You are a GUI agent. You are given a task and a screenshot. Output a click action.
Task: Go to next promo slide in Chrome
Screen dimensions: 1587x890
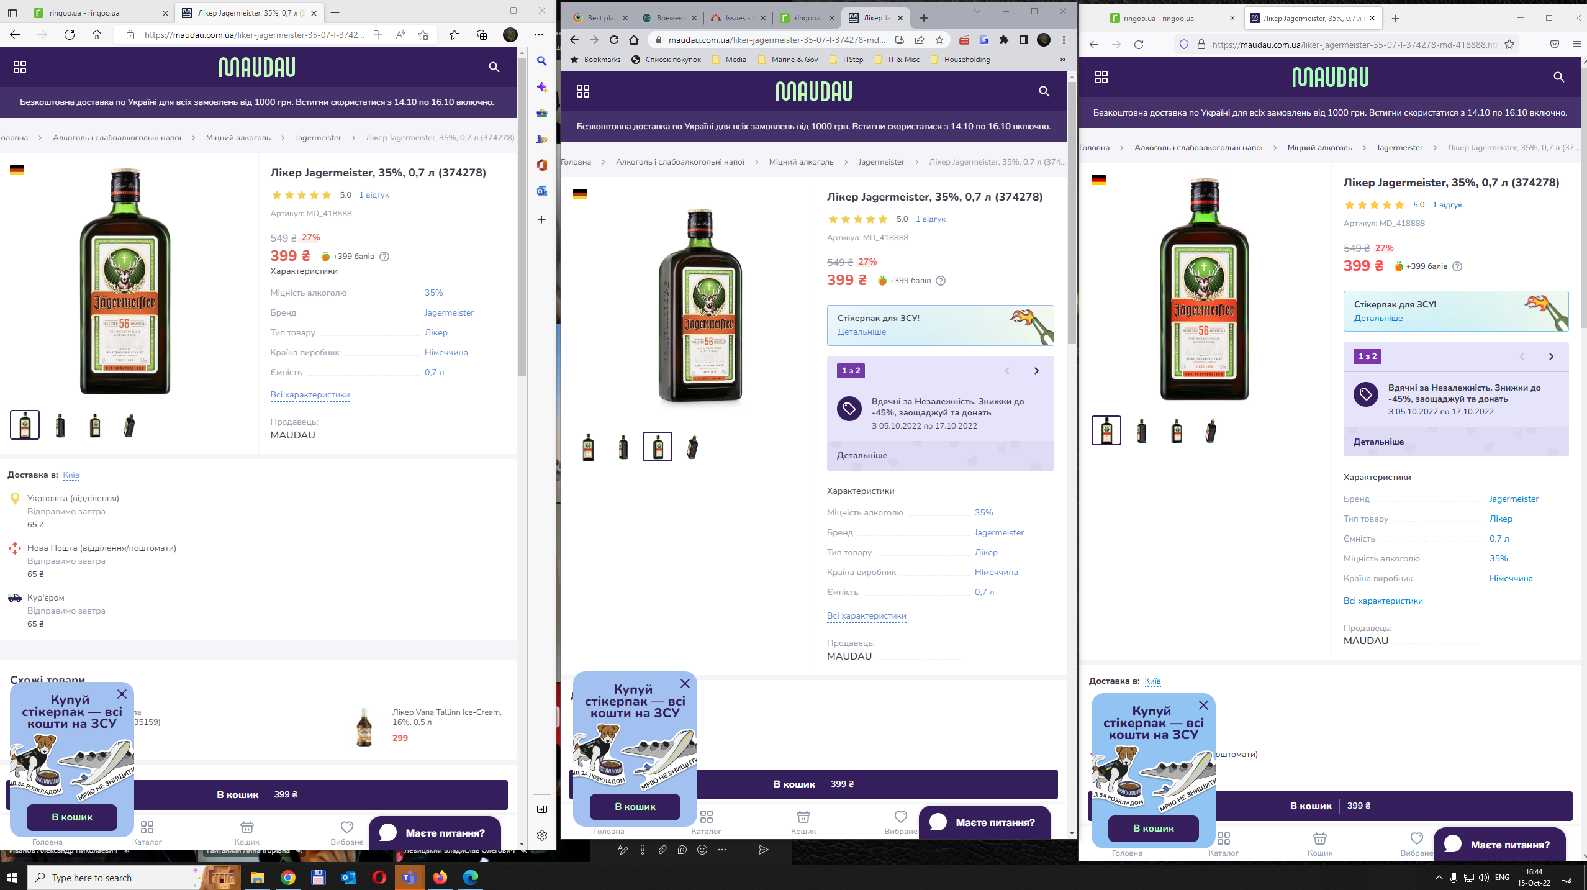(x=1036, y=371)
